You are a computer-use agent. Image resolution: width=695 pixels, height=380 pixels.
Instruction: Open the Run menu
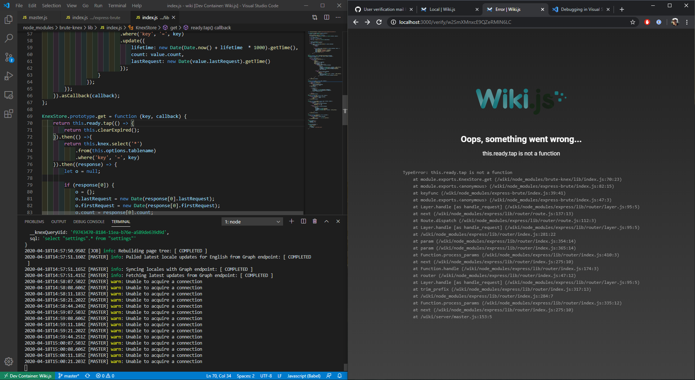[x=98, y=5]
